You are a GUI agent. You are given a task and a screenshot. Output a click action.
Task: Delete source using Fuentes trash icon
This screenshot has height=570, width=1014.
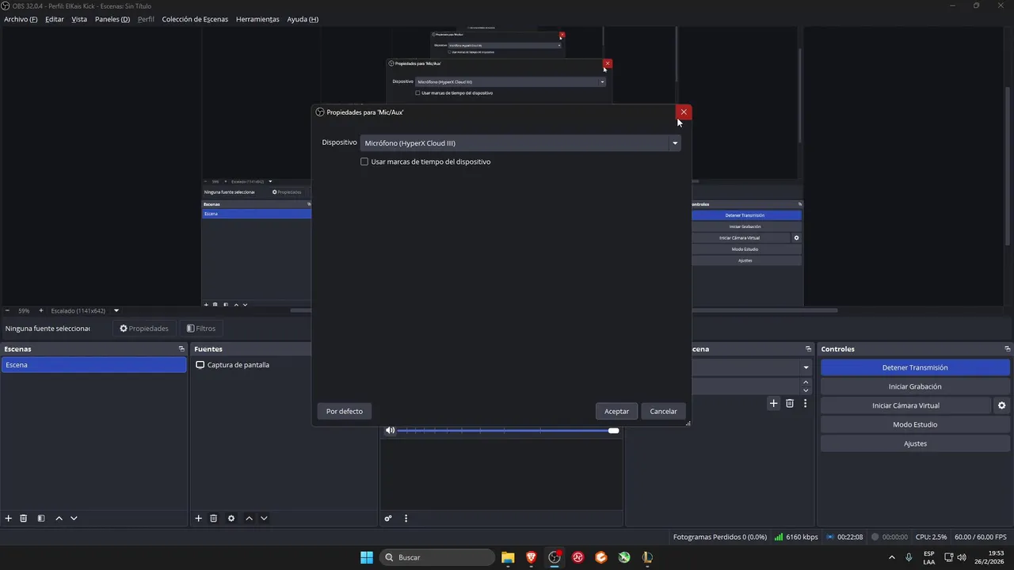(x=214, y=519)
